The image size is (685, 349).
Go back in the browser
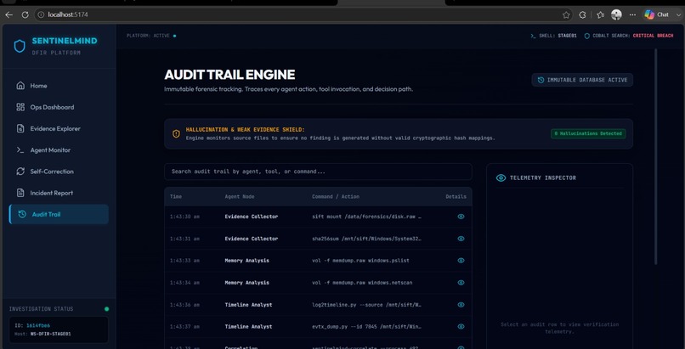(x=8, y=14)
